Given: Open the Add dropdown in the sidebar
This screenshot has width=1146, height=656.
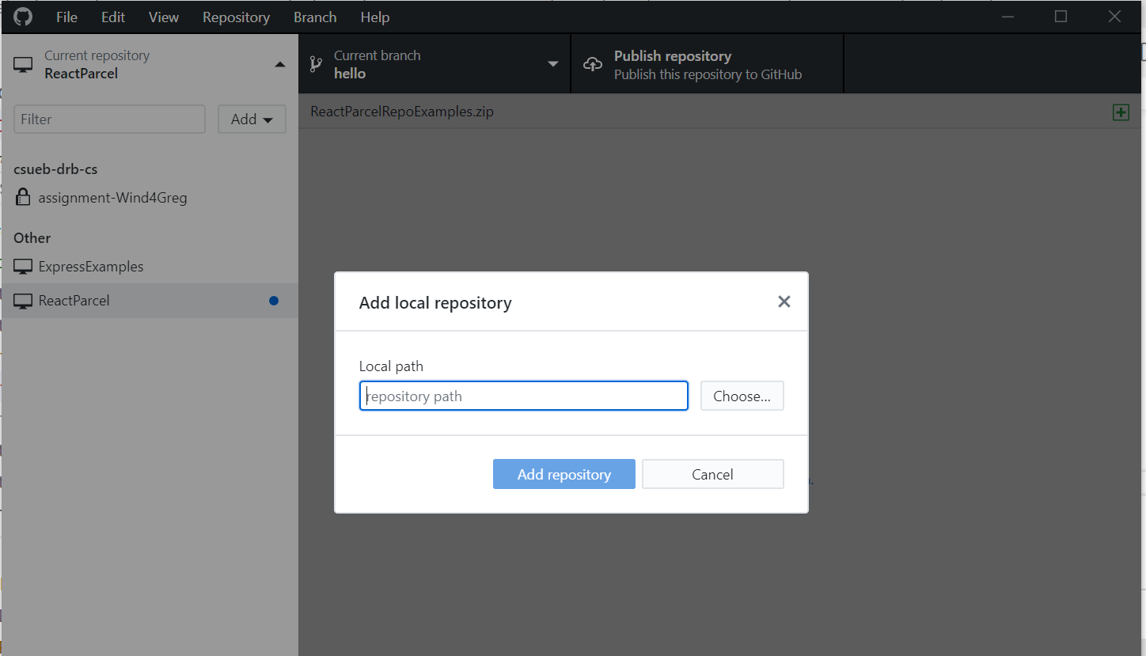Looking at the screenshot, I should pyautogui.click(x=252, y=119).
